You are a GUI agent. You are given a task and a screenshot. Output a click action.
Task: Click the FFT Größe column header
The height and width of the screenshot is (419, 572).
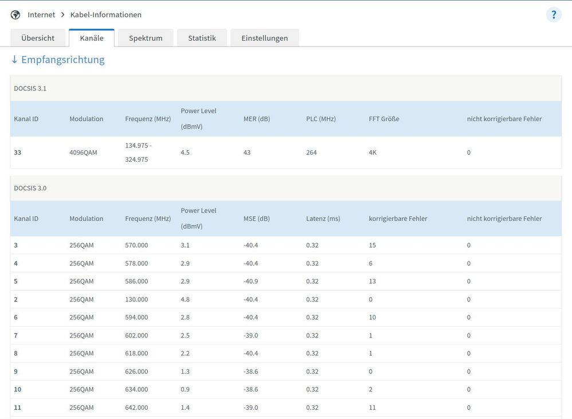(x=384, y=119)
